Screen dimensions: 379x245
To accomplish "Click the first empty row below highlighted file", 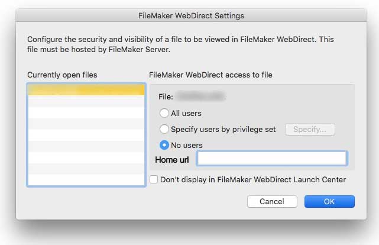I will click(86, 101).
